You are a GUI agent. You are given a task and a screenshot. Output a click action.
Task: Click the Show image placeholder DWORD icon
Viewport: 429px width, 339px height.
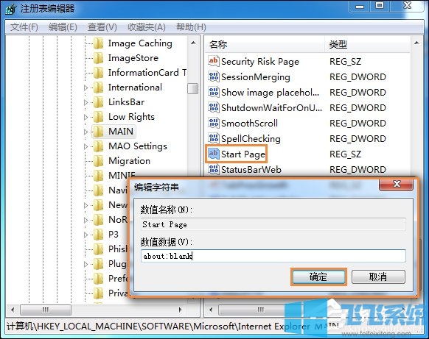(x=213, y=92)
